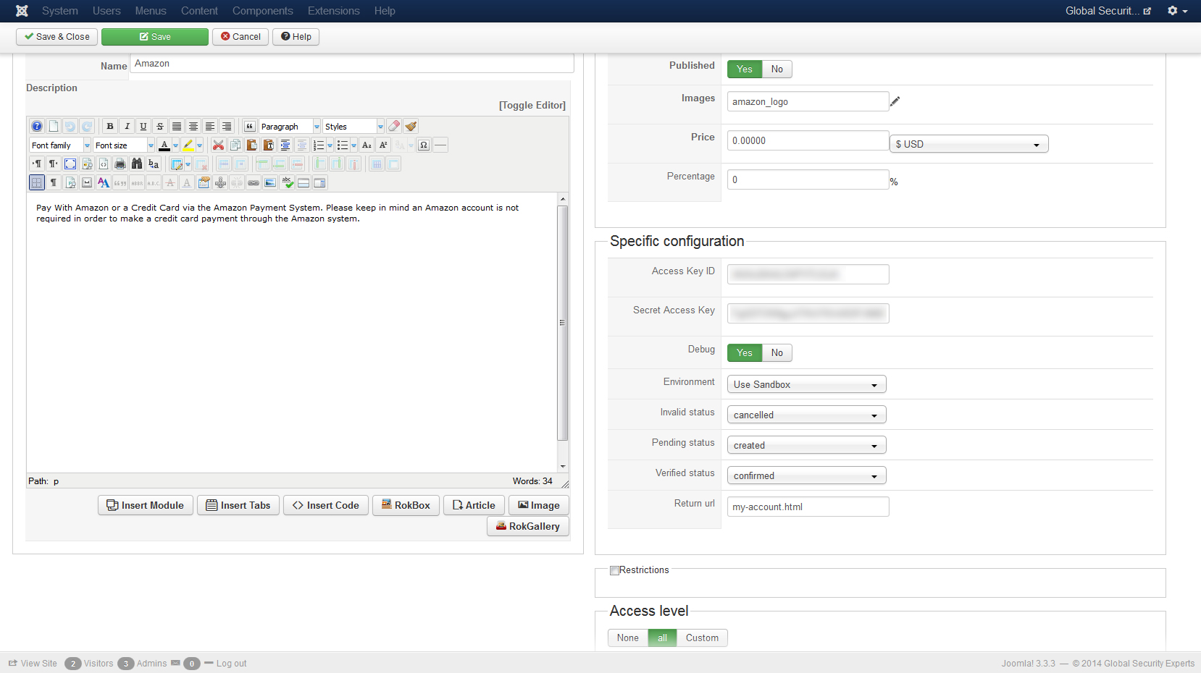
Task: Click the Joomla logo in top bar
Action: tap(22, 11)
